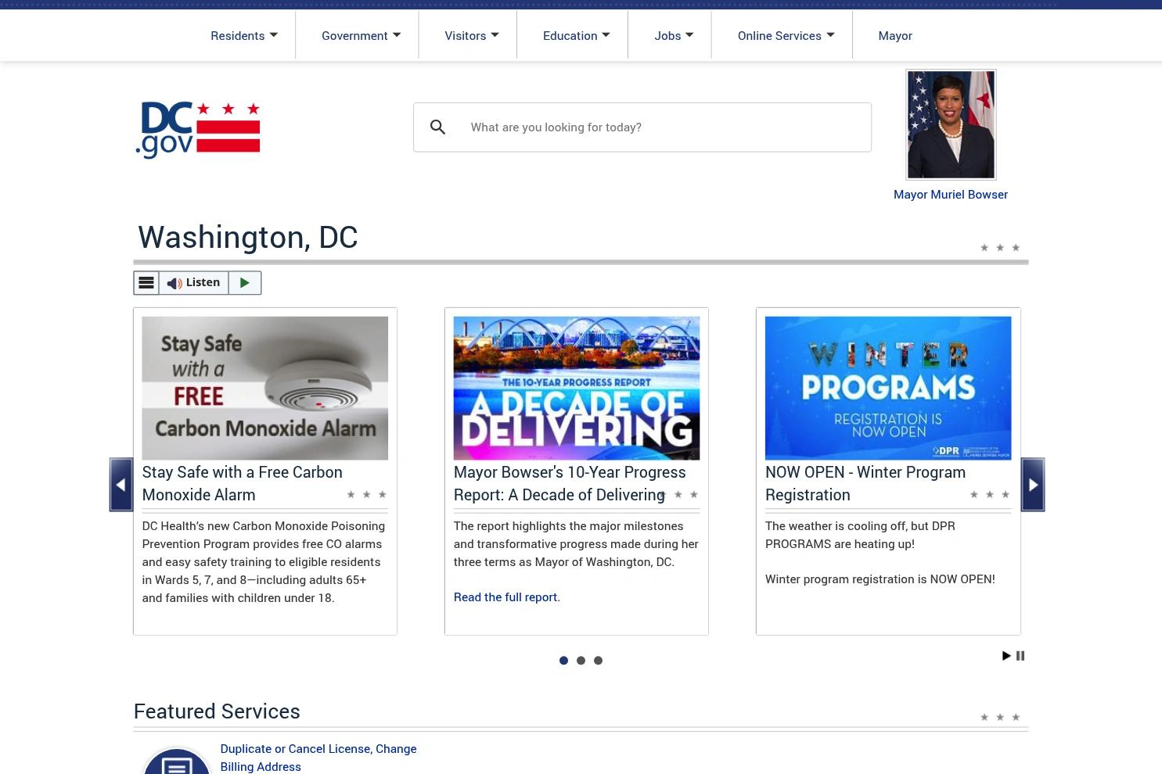Open 'Mayor Bowser's 10-Year Progress Report' heading

click(x=570, y=483)
